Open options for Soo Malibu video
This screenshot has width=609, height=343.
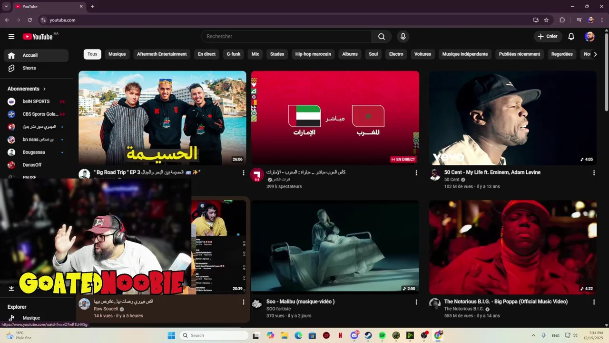click(x=416, y=302)
